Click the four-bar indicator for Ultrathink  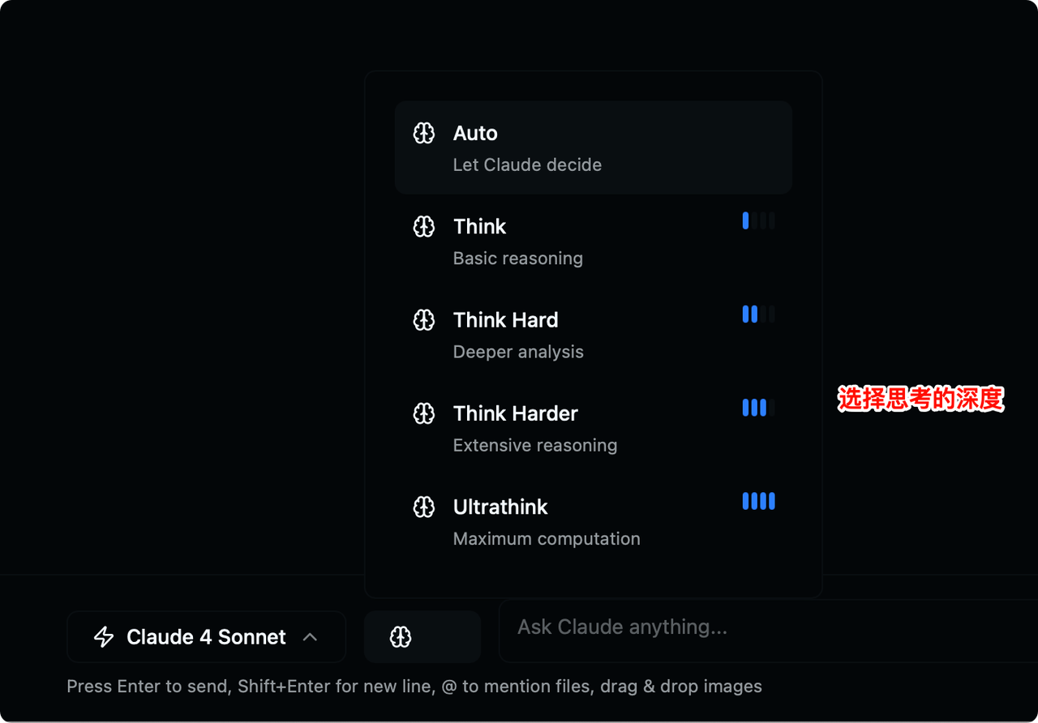[758, 501]
